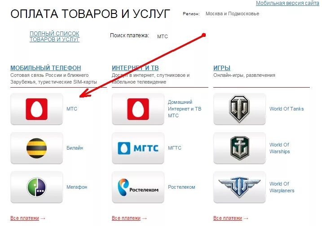Open Полный список товаров и услуг link
This screenshot has width=322, height=226.
[54, 36]
